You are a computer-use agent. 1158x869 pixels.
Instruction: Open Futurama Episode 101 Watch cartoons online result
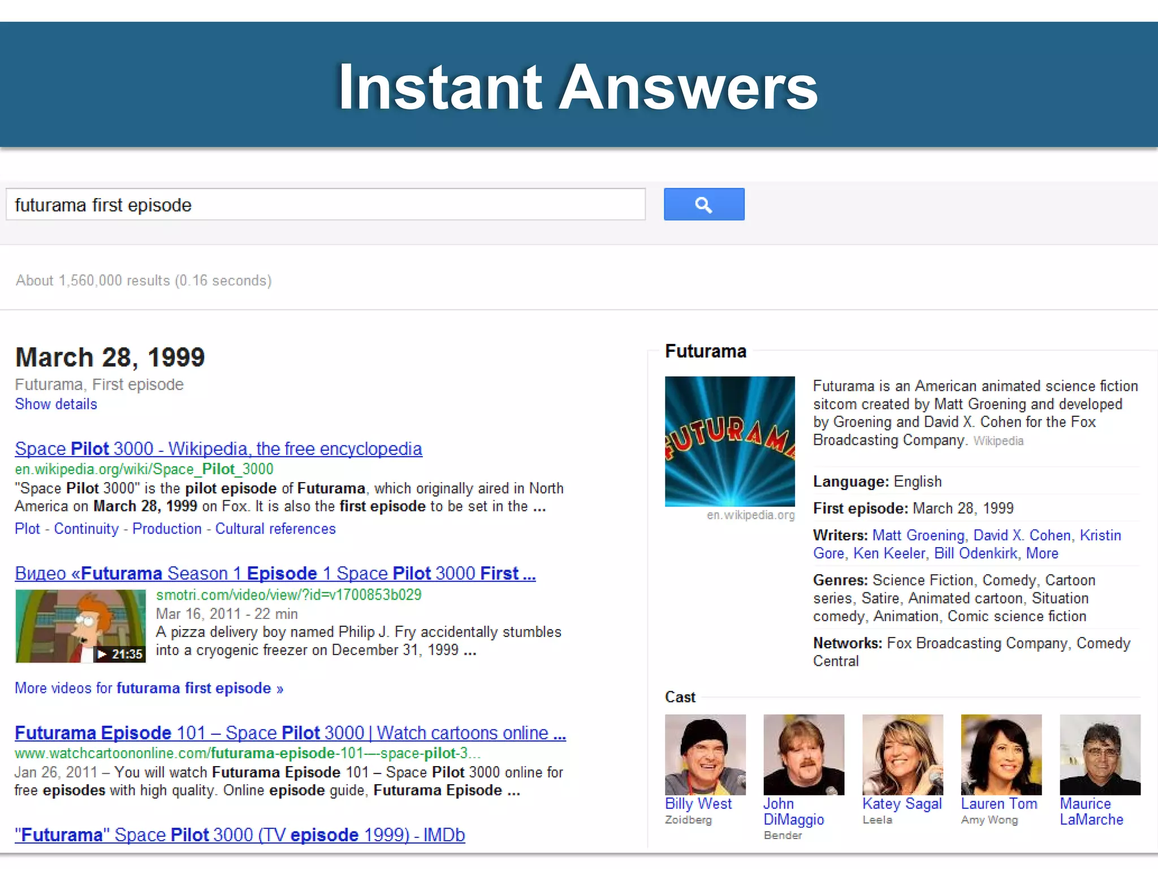coord(290,733)
